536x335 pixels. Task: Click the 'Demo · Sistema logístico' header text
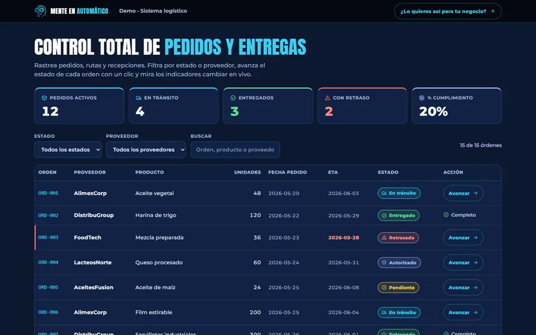point(153,11)
